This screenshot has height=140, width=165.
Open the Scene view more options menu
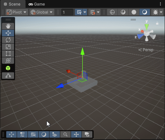[x=160, y=4]
